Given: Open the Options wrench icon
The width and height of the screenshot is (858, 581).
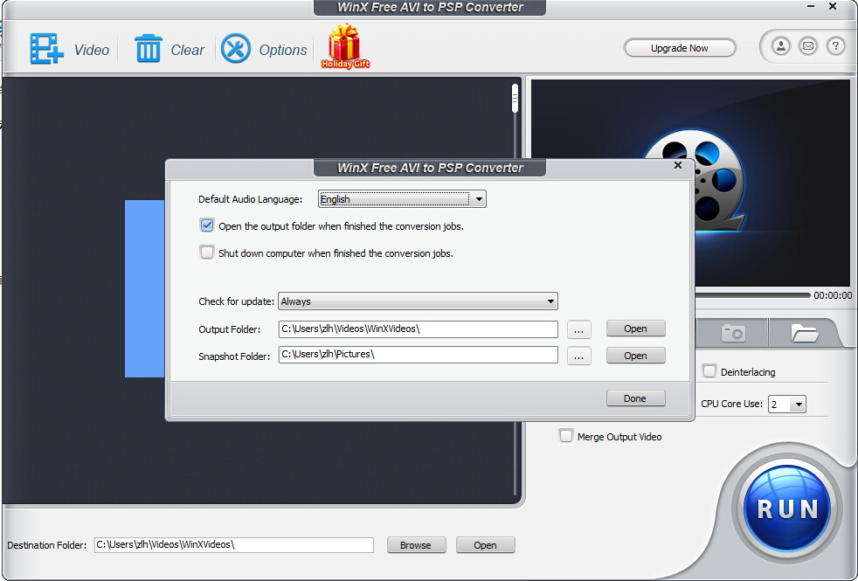Looking at the screenshot, I should pyautogui.click(x=236, y=49).
